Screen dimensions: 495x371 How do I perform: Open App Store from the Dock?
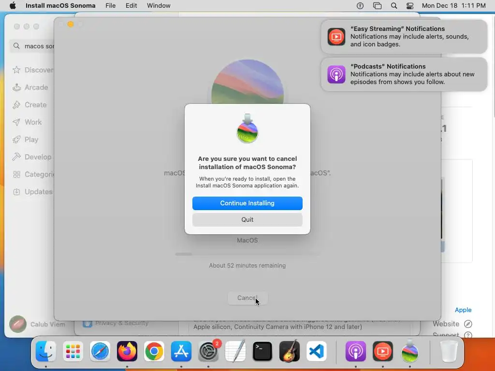[x=181, y=351]
